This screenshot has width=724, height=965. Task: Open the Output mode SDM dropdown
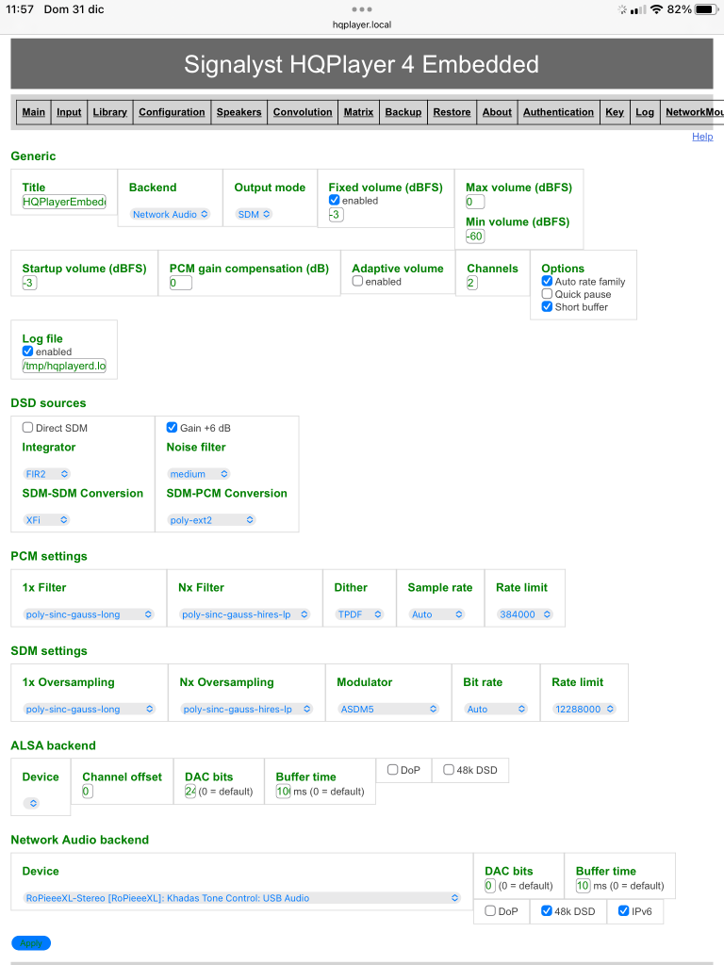[x=254, y=214]
